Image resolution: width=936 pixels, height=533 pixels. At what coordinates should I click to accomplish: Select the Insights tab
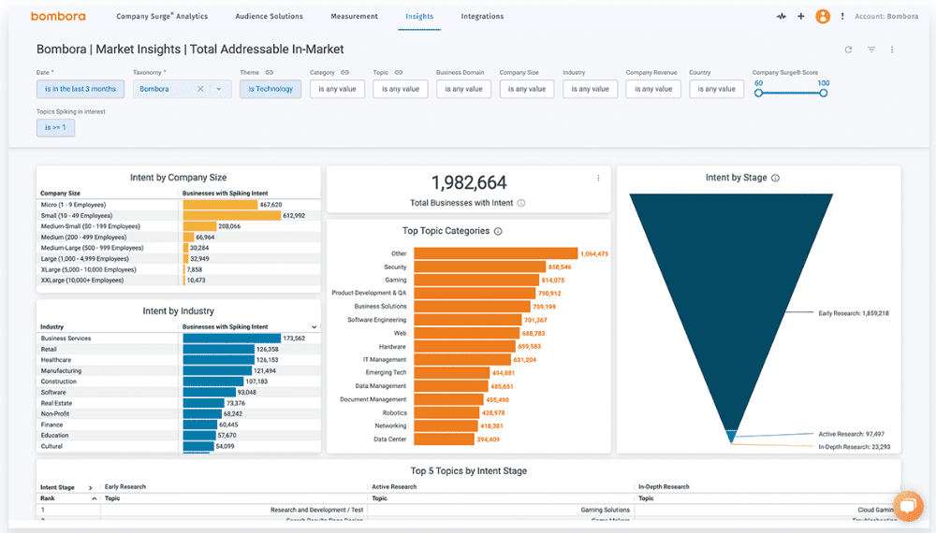tap(419, 16)
